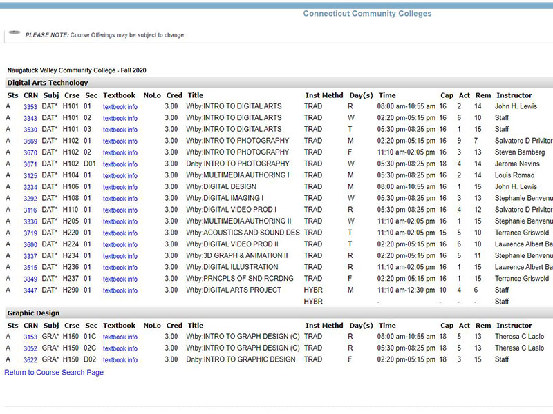This screenshot has height=414, width=553.
Task: Textbook info for Acoustics and Sound row
Action: tap(120, 233)
